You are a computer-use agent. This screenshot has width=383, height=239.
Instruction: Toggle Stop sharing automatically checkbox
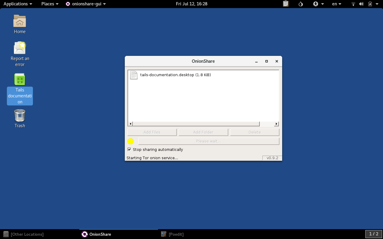point(129,149)
